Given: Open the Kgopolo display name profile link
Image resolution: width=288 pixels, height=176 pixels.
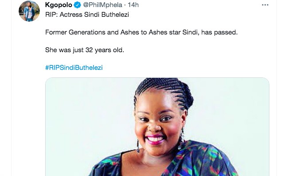Looking at the screenshot, I should 58,5.
